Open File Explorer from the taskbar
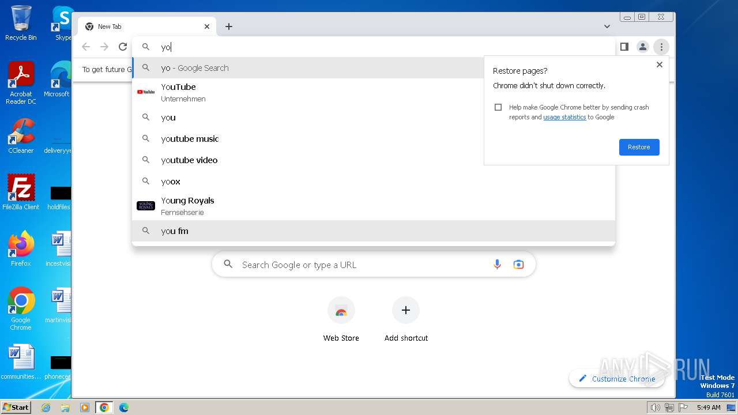Viewport: 738px width, 415px height. coord(65,408)
